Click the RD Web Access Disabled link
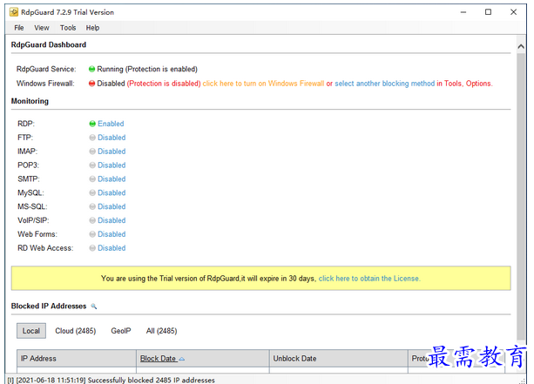Screen dimensions: 534x384 [112, 248]
